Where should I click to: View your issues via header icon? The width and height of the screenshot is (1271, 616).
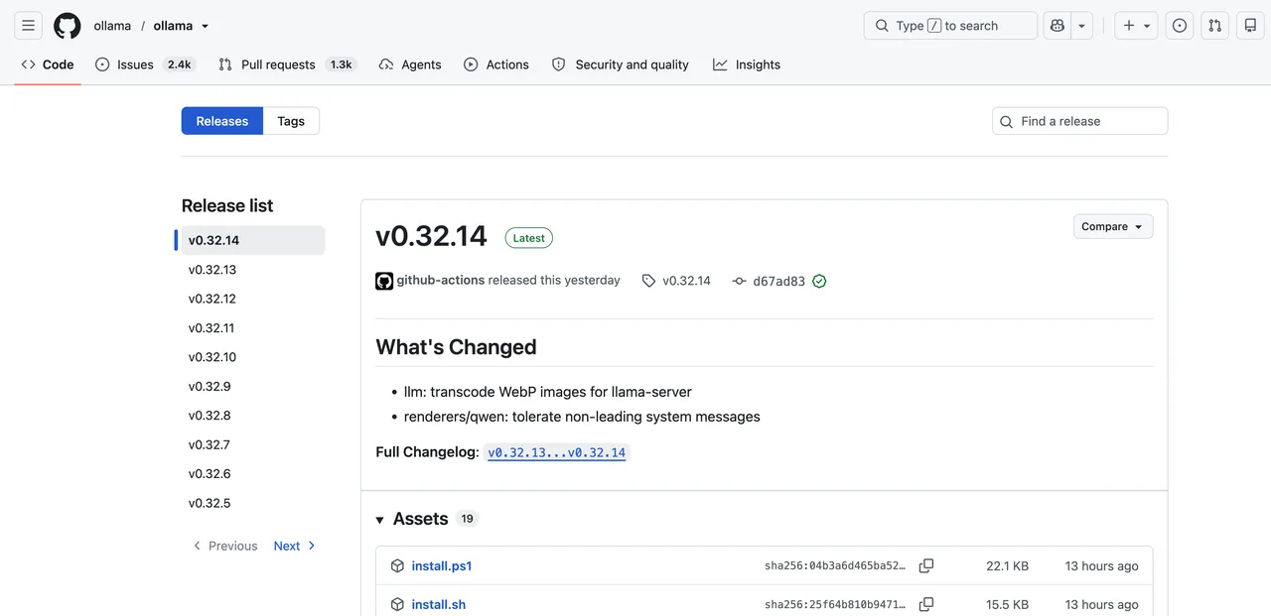tap(1180, 26)
